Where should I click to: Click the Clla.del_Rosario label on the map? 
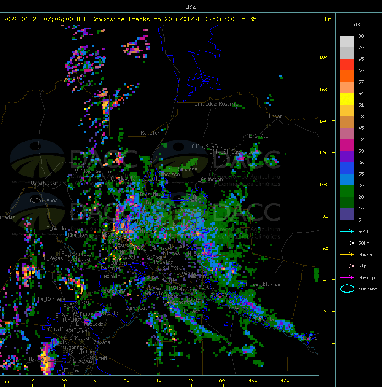pyautogui.click(x=216, y=104)
